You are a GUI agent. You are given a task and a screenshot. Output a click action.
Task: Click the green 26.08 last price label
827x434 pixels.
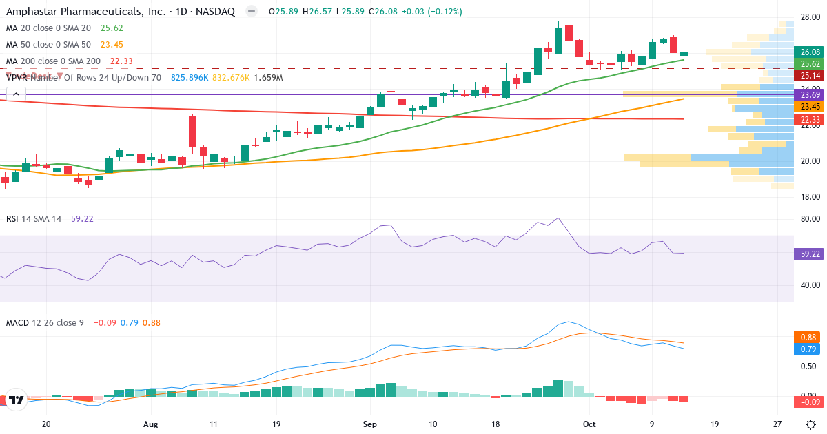coord(809,52)
